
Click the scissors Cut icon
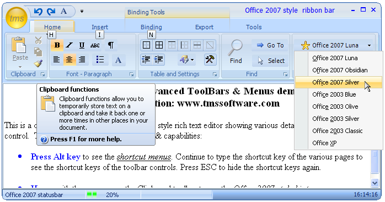(x=38, y=40)
